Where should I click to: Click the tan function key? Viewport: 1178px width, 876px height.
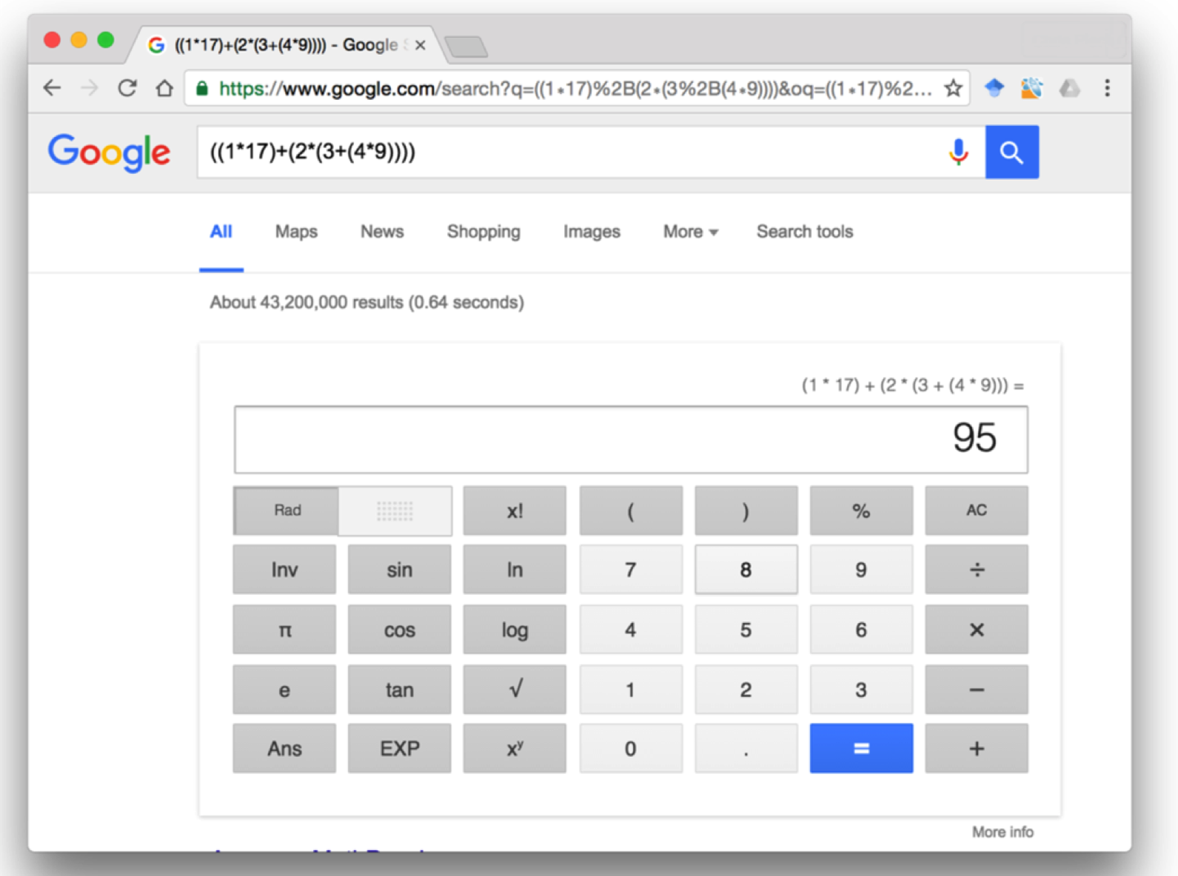400,690
